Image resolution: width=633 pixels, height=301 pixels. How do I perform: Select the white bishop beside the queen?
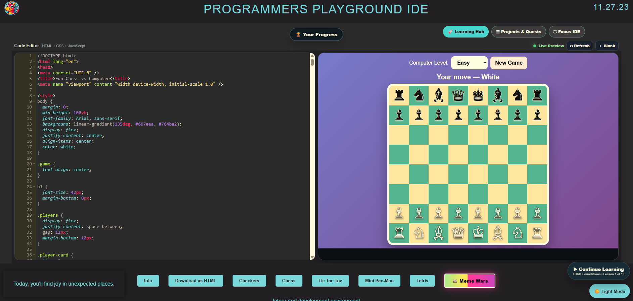click(x=439, y=233)
